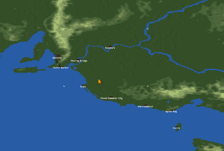The image size is (224, 151).
Task: Click the Murray Bridge town building icon
Action: coord(78,59)
